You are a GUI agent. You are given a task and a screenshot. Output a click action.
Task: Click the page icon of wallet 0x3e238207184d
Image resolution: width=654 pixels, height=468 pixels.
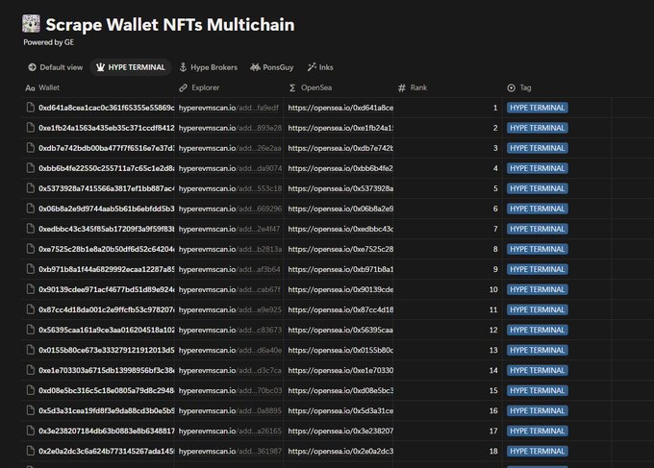(31, 431)
